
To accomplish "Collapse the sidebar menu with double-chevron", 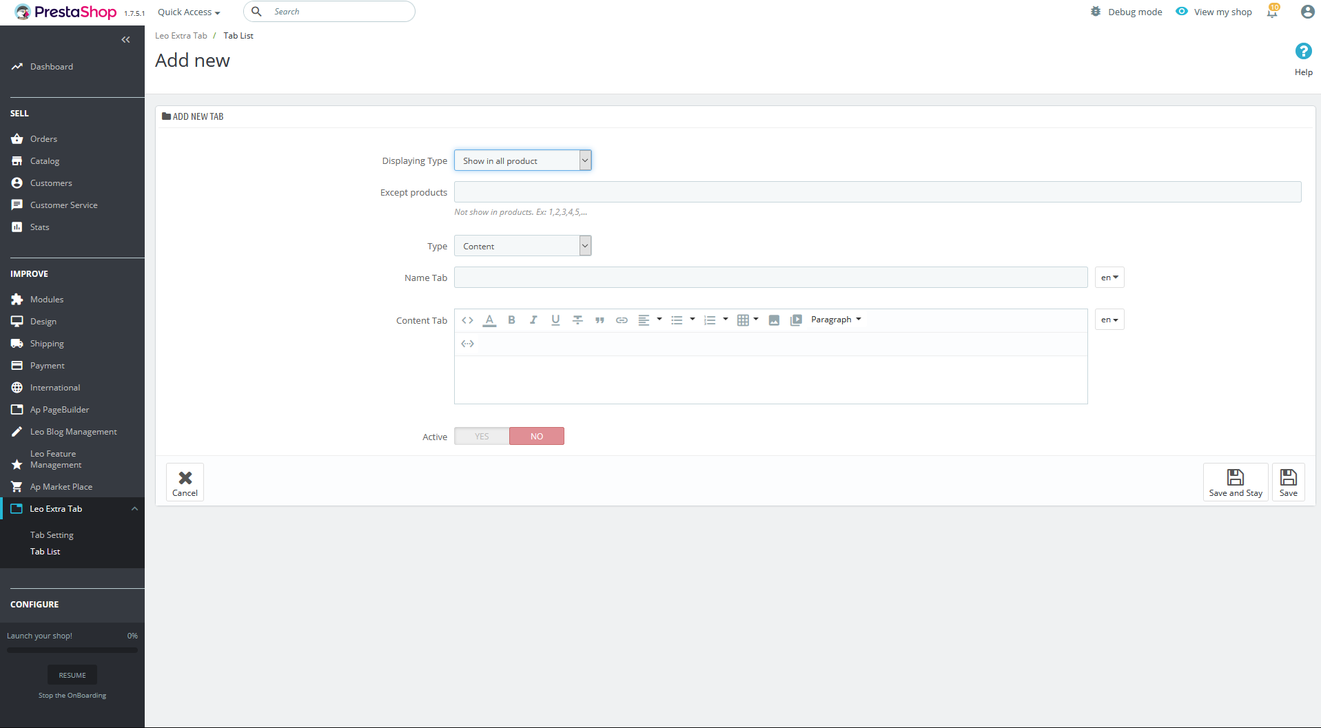I will (125, 40).
